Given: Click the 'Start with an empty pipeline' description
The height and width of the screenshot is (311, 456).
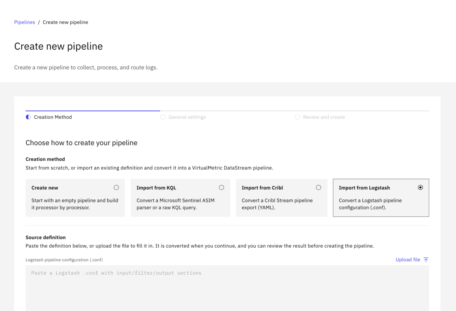Looking at the screenshot, I should coord(75,204).
